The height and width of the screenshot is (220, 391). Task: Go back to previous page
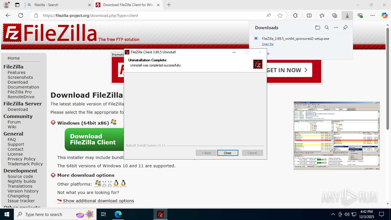(x=8, y=15)
